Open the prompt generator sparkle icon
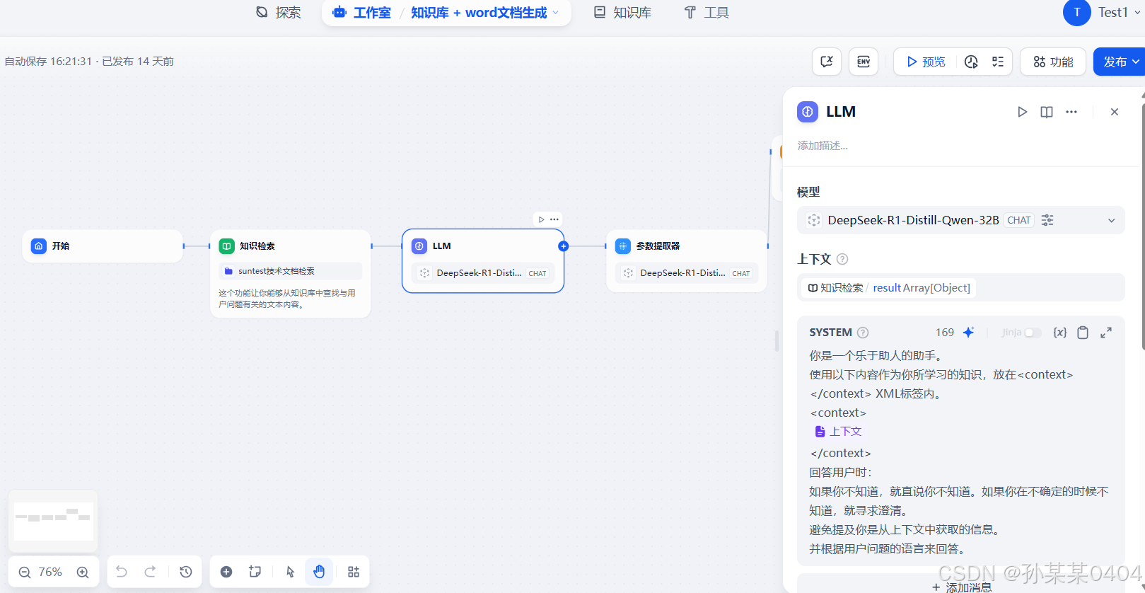Image resolution: width=1145 pixels, height=593 pixels. point(968,332)
